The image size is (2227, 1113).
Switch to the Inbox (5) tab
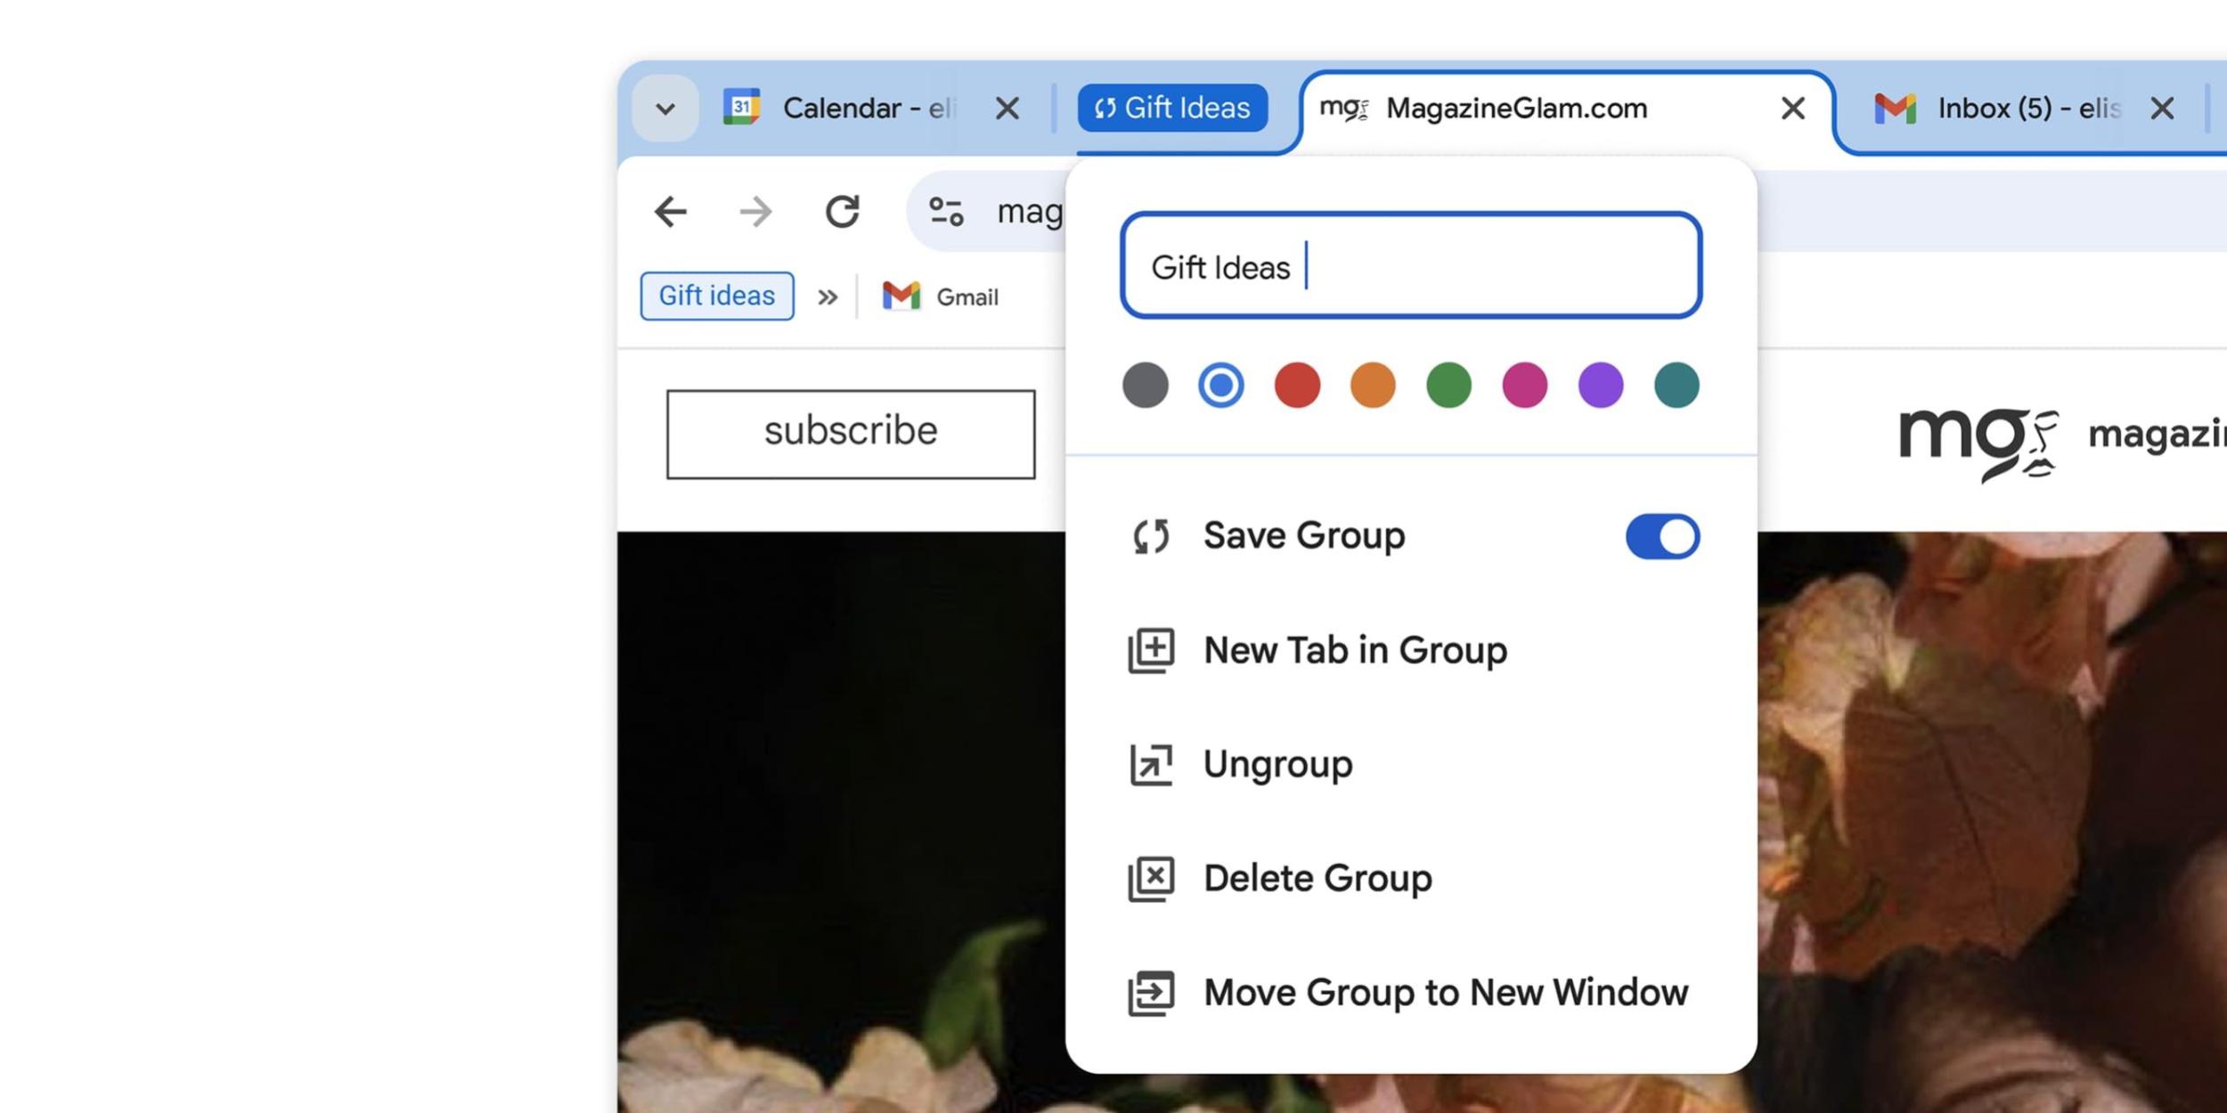(2022, 108)
